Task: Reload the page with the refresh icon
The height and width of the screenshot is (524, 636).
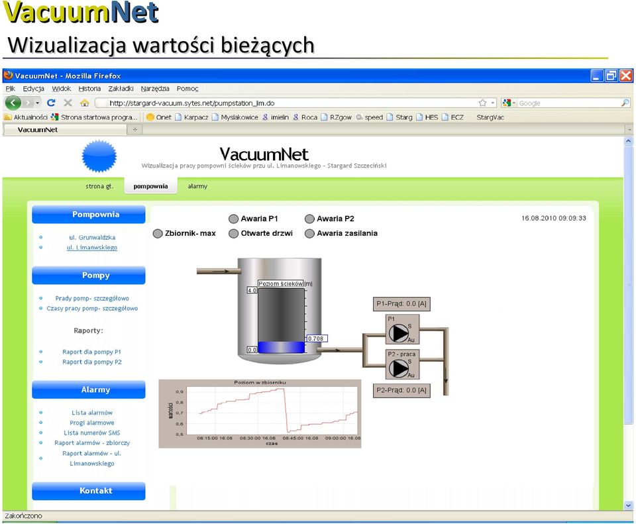Action: click(x=51, y=103)
